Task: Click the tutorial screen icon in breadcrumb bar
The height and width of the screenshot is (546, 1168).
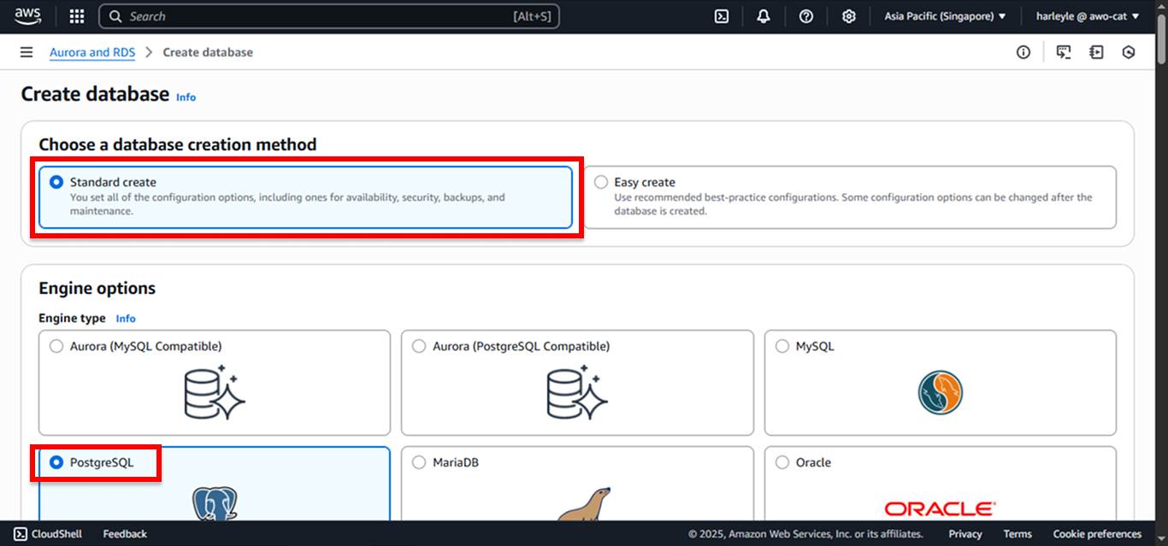Action: [1064, 52]
